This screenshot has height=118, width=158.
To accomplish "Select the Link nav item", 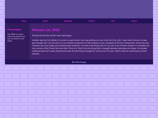I will coord(113,21).
